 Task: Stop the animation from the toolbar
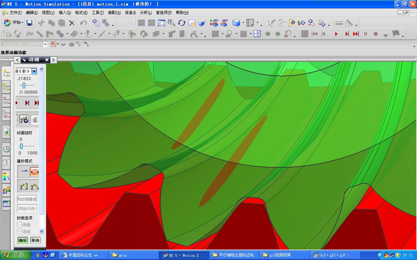[x=376, y=33]
